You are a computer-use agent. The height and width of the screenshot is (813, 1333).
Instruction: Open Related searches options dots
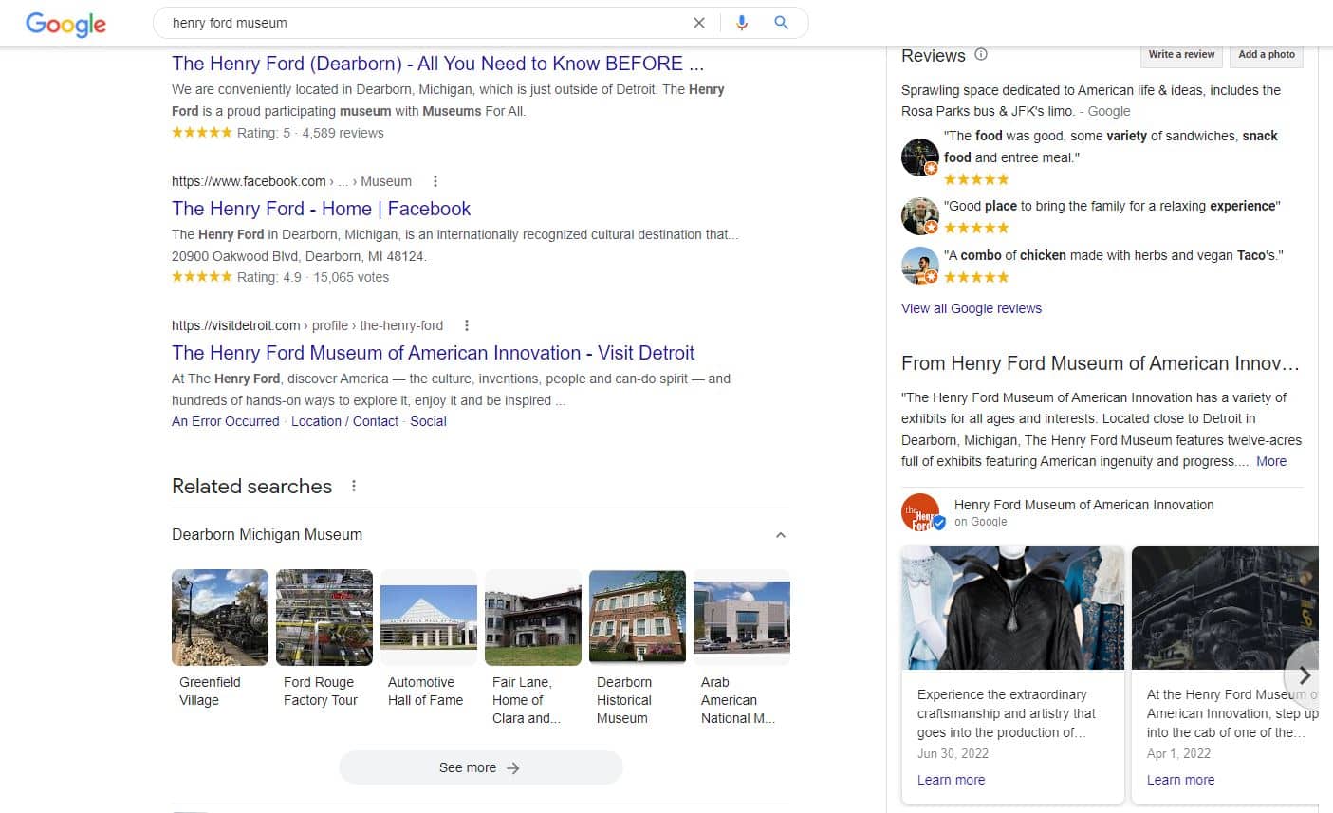pos(354,486)
